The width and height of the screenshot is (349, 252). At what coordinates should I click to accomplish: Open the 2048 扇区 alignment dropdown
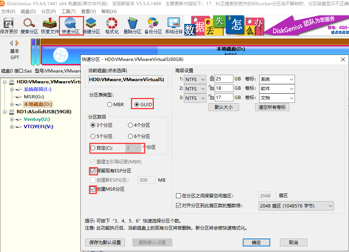296,206
